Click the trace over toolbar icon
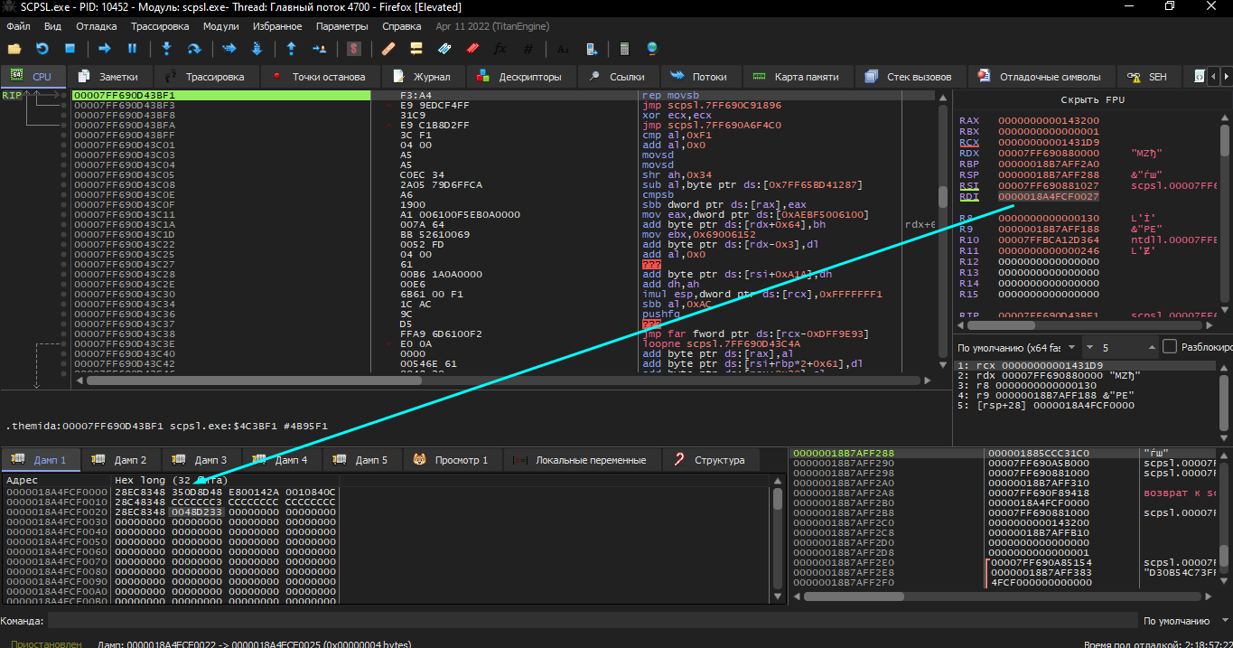1233x648 pixels. (x=257, y=48)
